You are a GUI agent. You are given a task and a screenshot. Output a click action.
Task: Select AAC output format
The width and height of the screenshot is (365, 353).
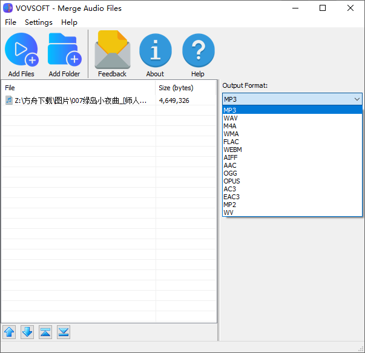coord(292,165)
